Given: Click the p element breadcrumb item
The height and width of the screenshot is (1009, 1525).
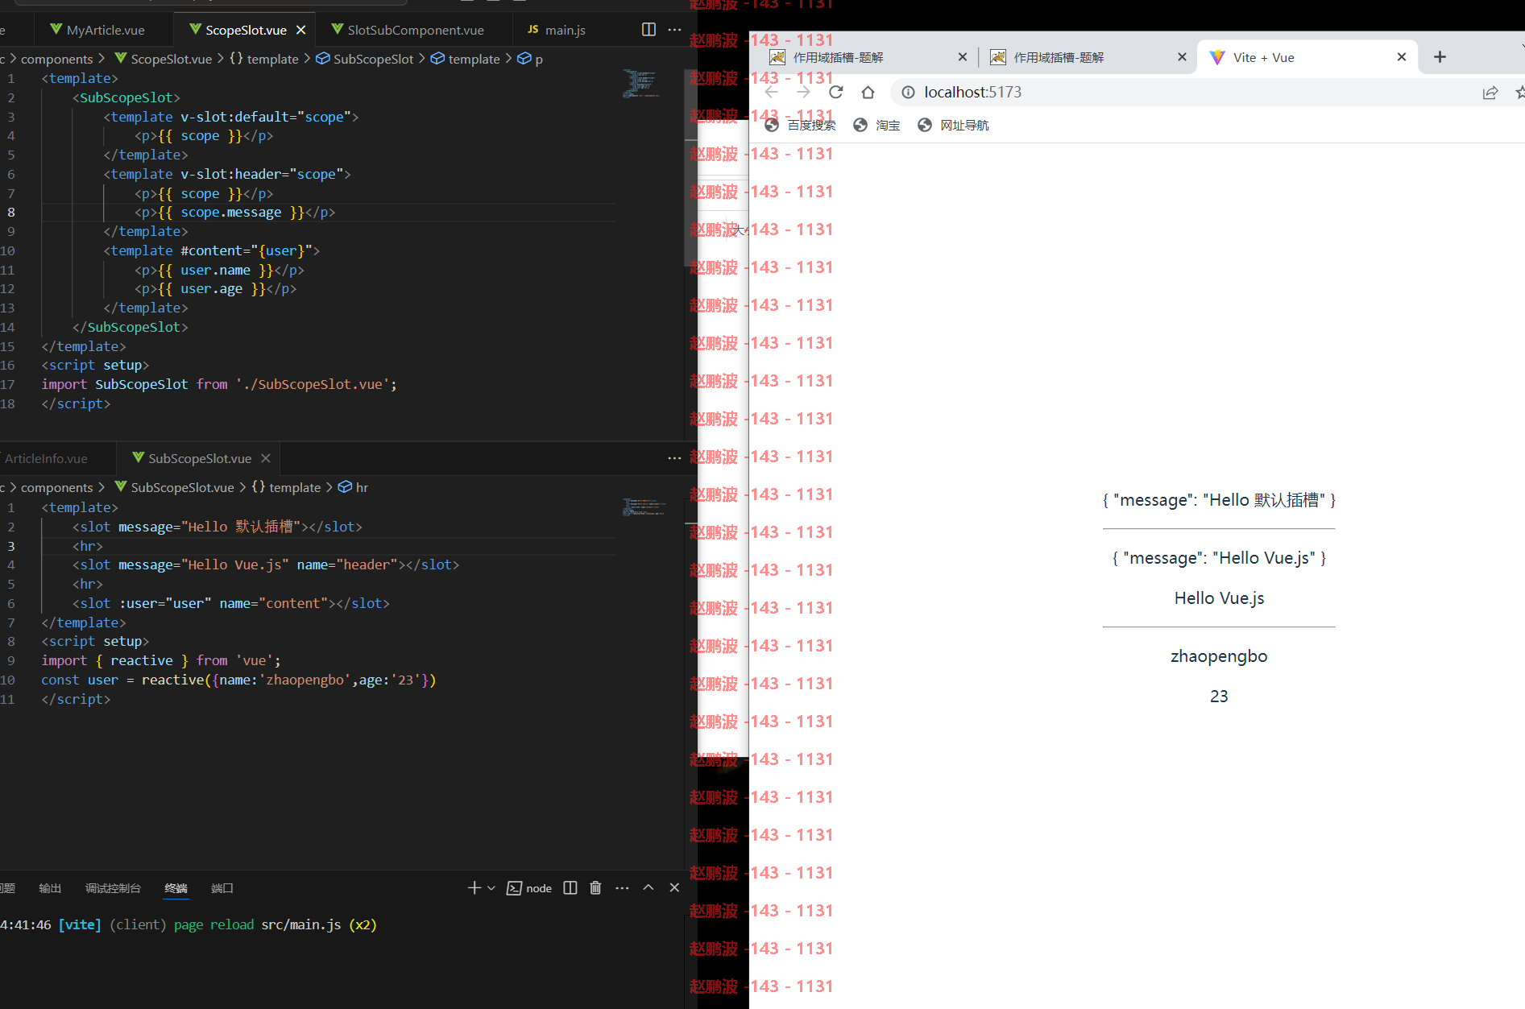Looking at the screenshot, I should coord(530,59).
